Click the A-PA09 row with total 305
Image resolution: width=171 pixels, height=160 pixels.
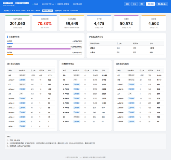140,98
